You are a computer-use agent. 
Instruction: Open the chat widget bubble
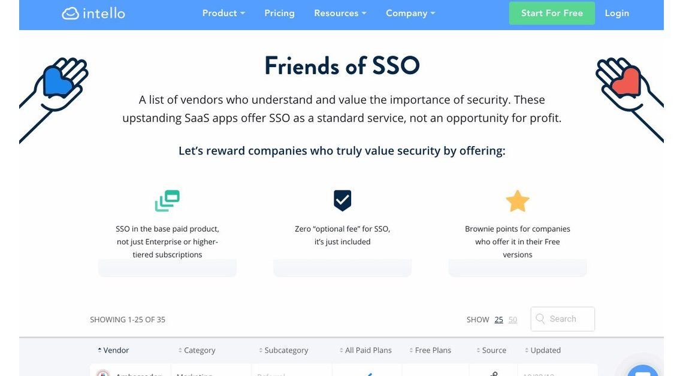[642, 371]
